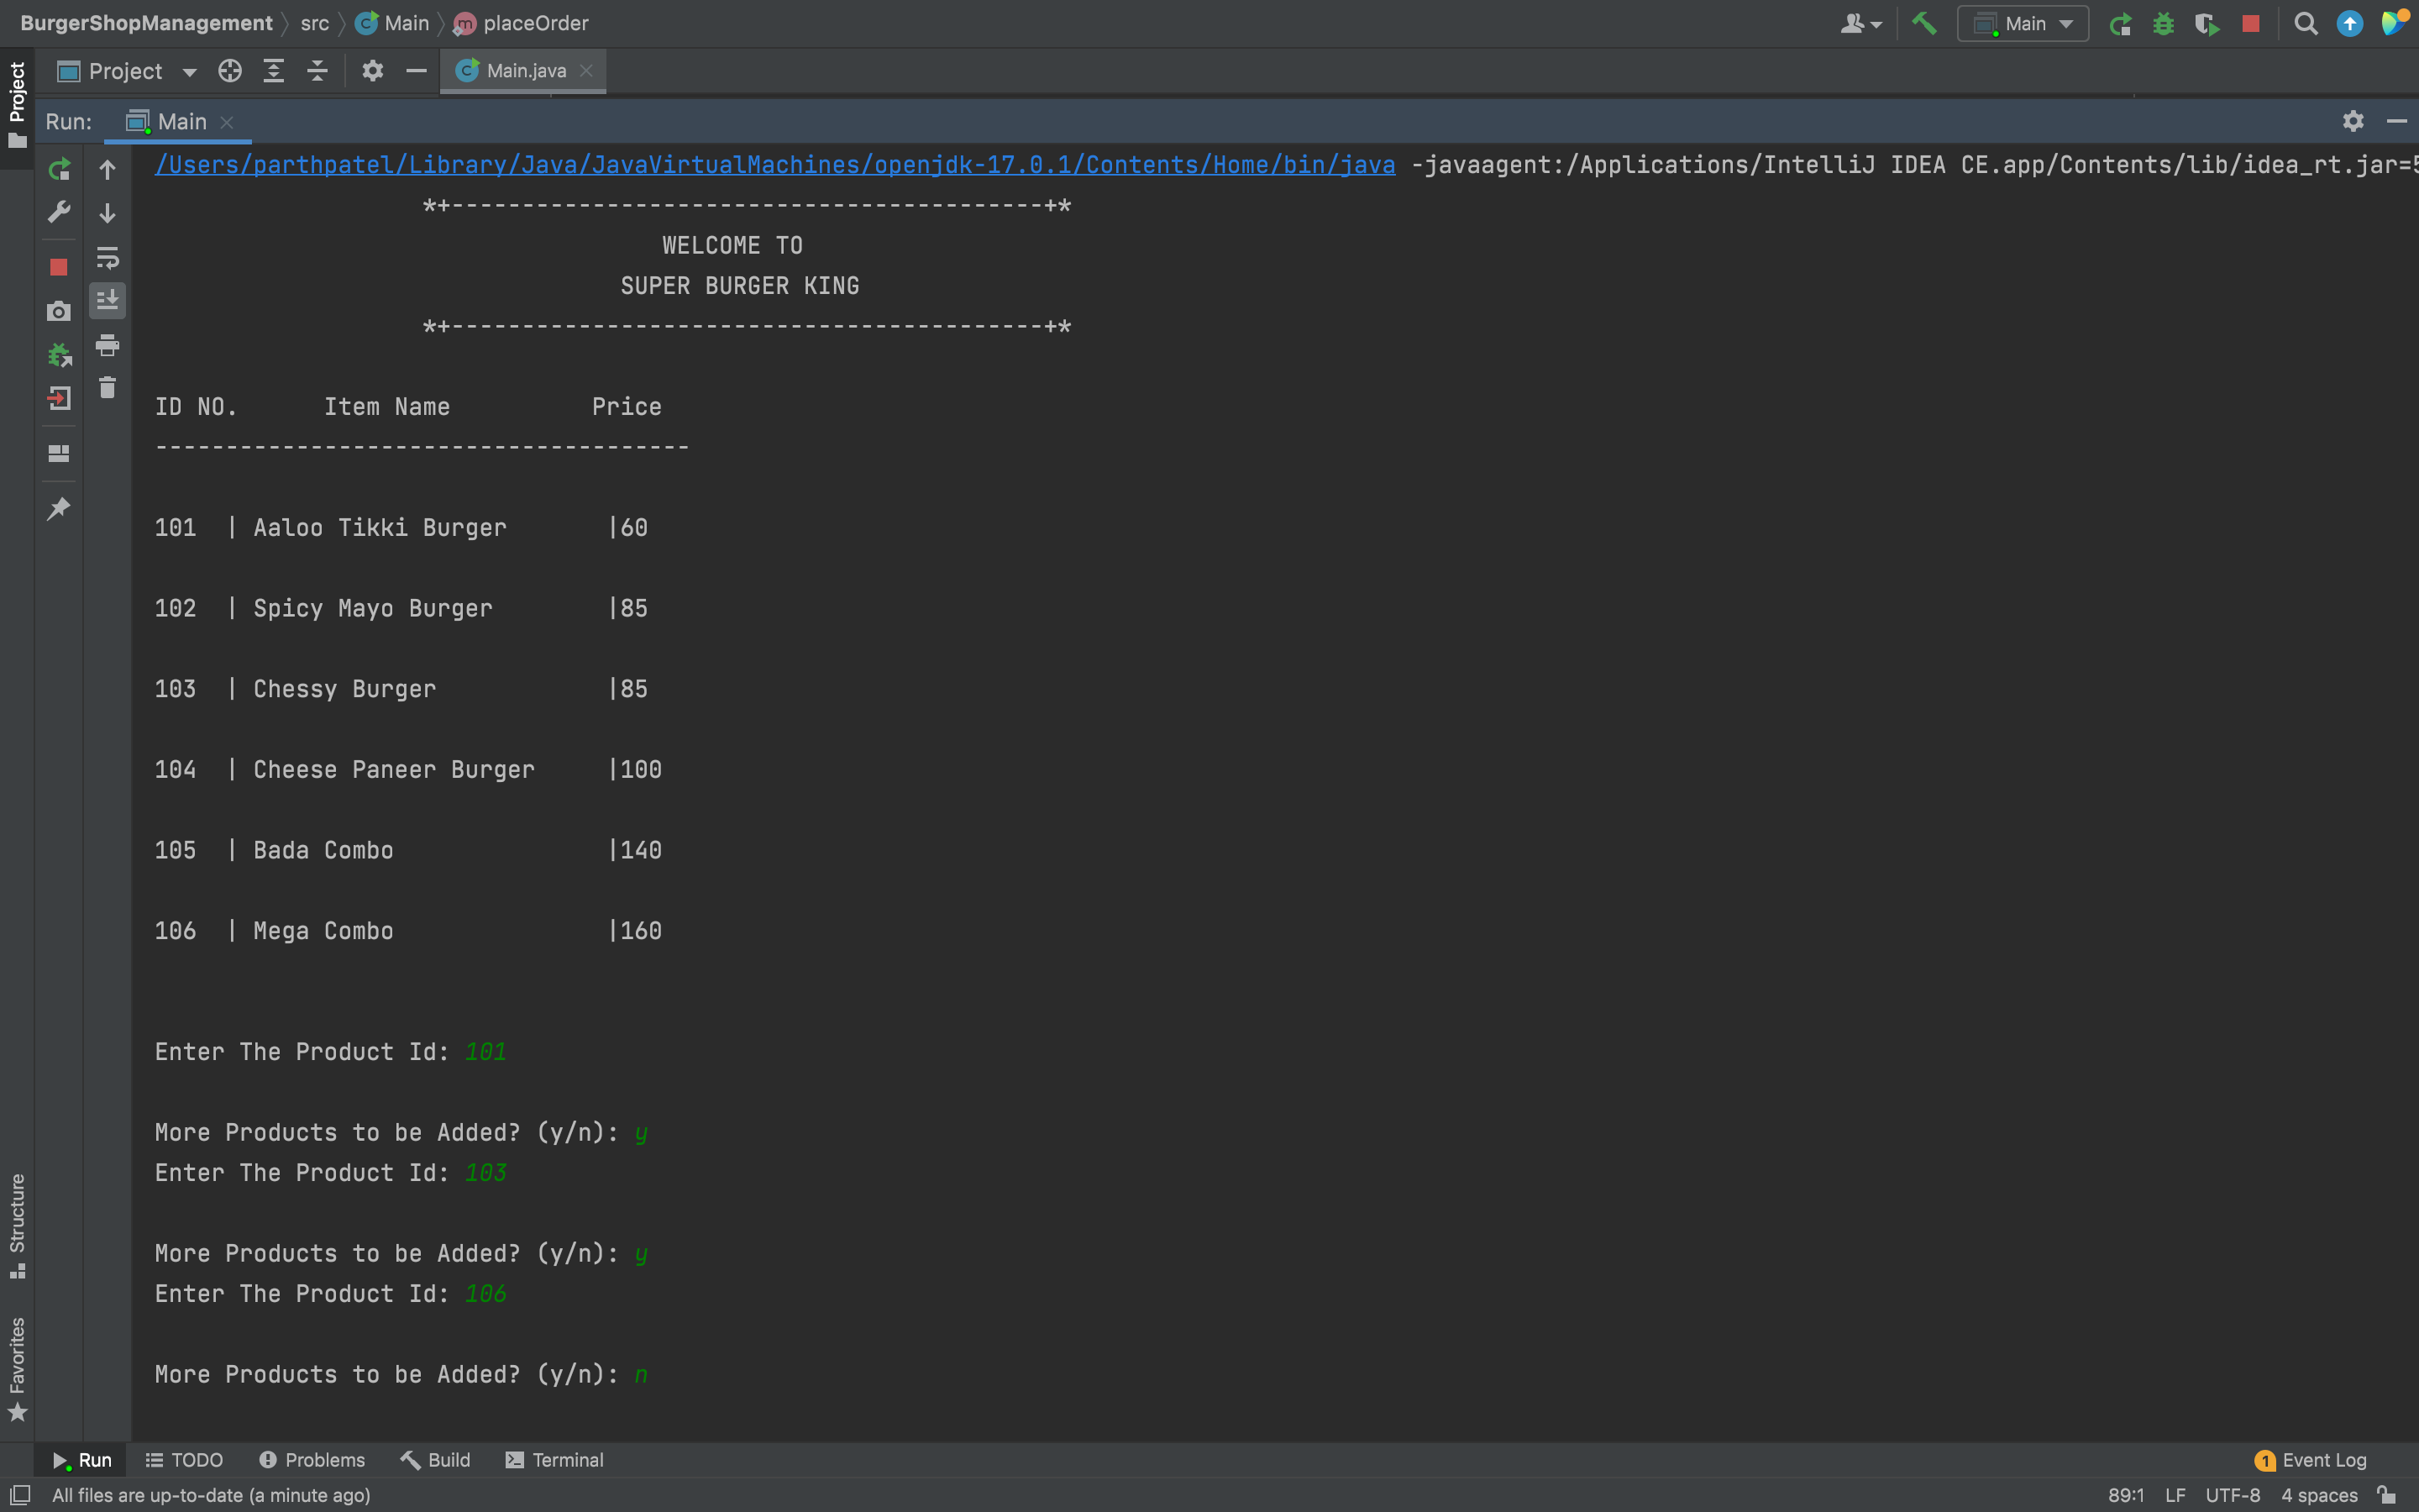Viewport: 2419px width, 1512px height.
Task: Click the red Stop icon in Run sidebar
Action: click(59, 267)
